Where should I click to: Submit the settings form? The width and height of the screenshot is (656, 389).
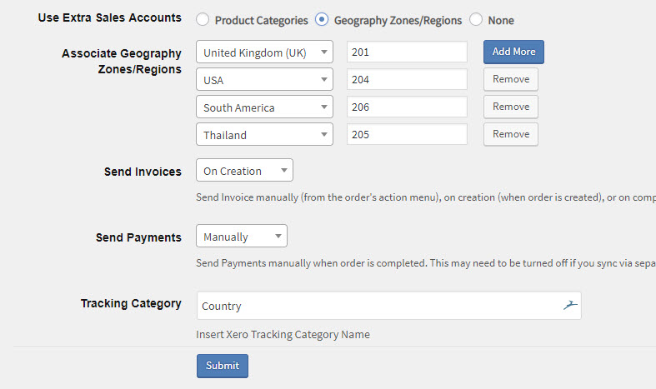(x=223, y=366)
